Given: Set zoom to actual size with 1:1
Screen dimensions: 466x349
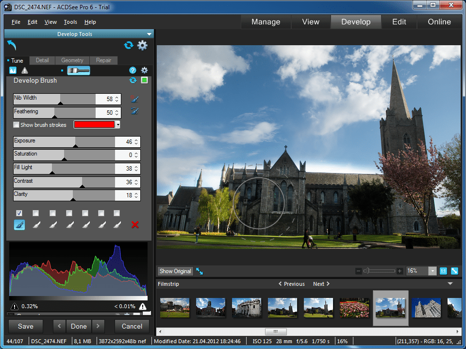Looking at the screenshot, I should point(443,271).
